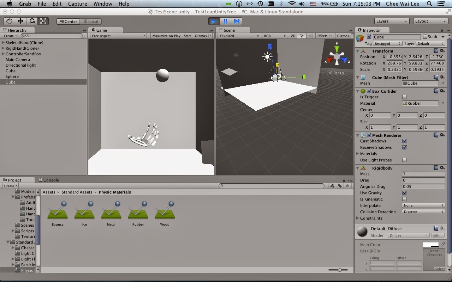Open Box Collider gear settings
Image resolution: width=452 pixels, height=282 pixels.
click(x=442, y=91)
